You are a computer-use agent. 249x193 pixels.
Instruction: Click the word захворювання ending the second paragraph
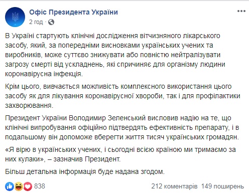29,106
